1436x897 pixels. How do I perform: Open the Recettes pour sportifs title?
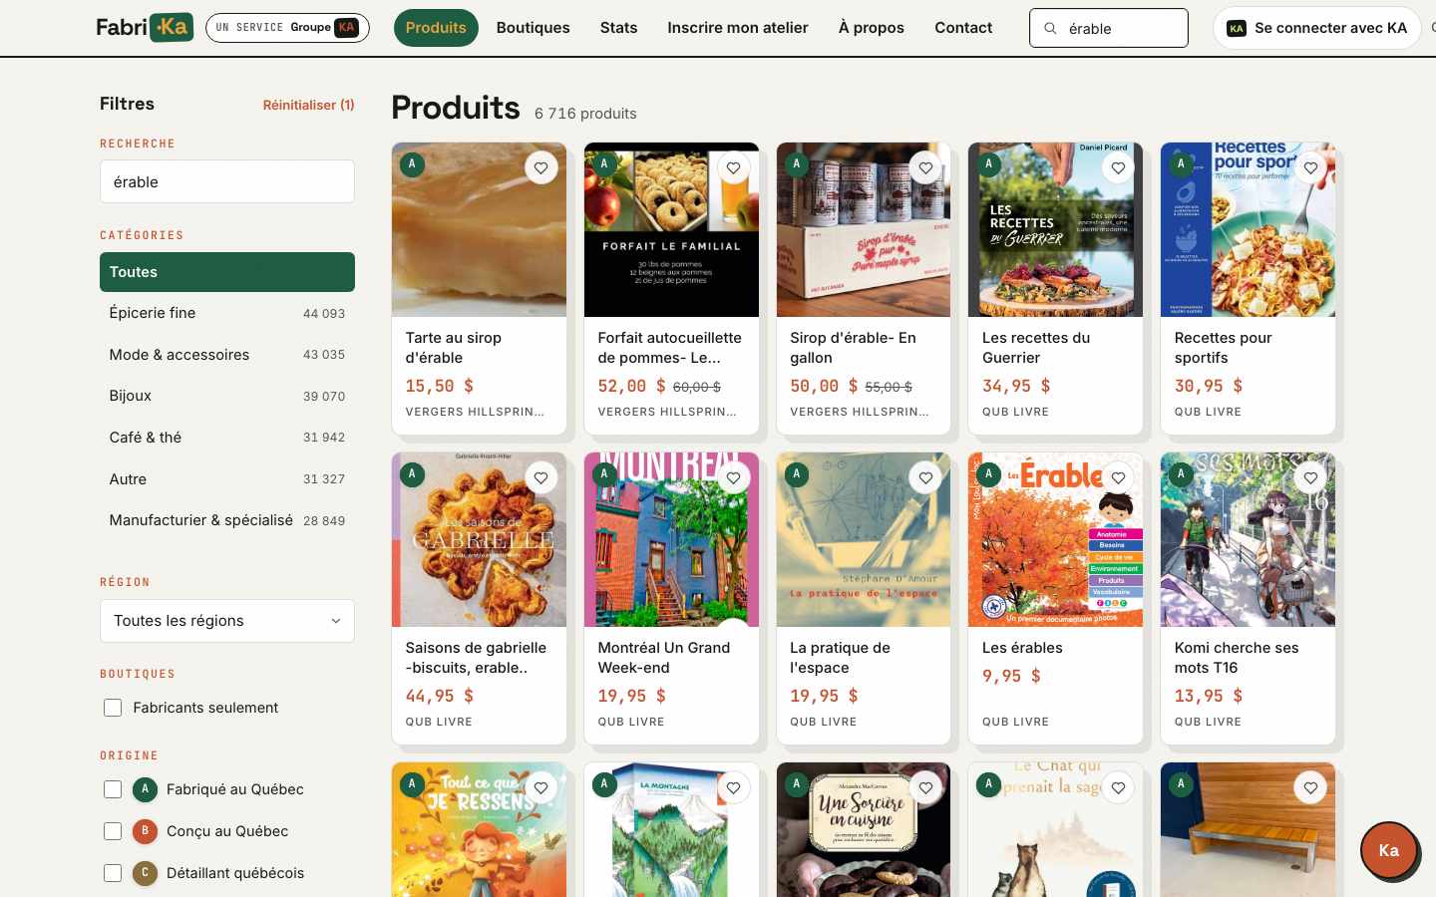click(x=1224, y=348)
